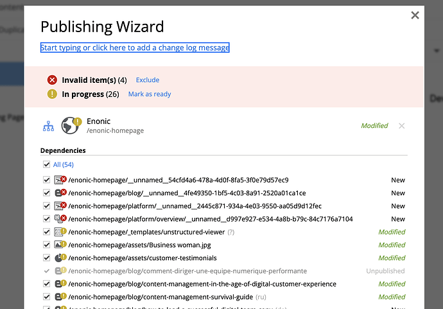Select platform/__unnamed__2445c871 path text
This screenshot has height=309, width=443.
tap(195, 206)
